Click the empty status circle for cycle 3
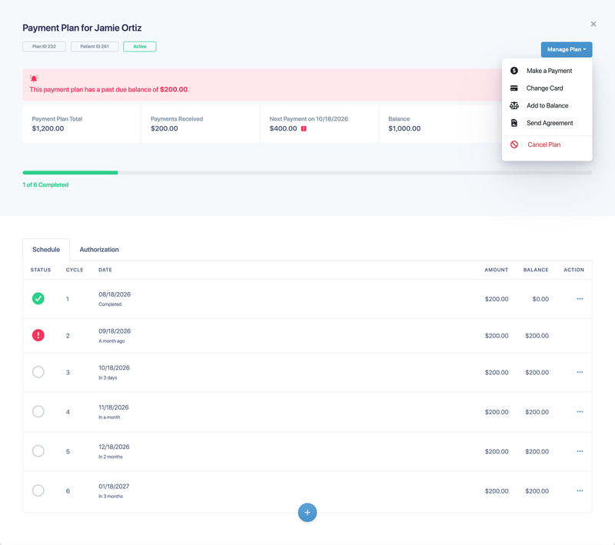The width and height of the screenshot is (615, 545). [38, 372]
